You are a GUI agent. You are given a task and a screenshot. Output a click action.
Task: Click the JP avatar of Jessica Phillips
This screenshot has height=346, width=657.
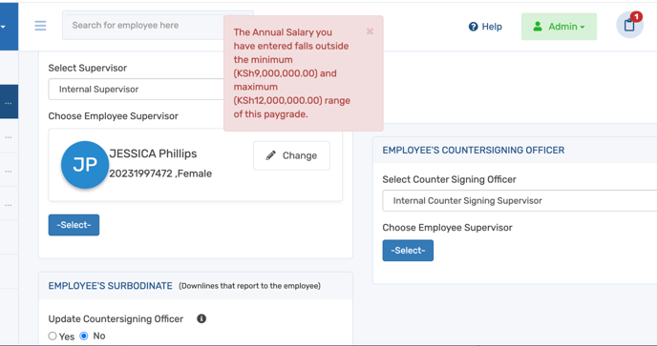pyautogui.click(x=85, y=165)
